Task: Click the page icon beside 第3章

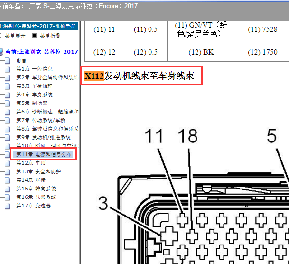Action: click(x=8, y=86)
